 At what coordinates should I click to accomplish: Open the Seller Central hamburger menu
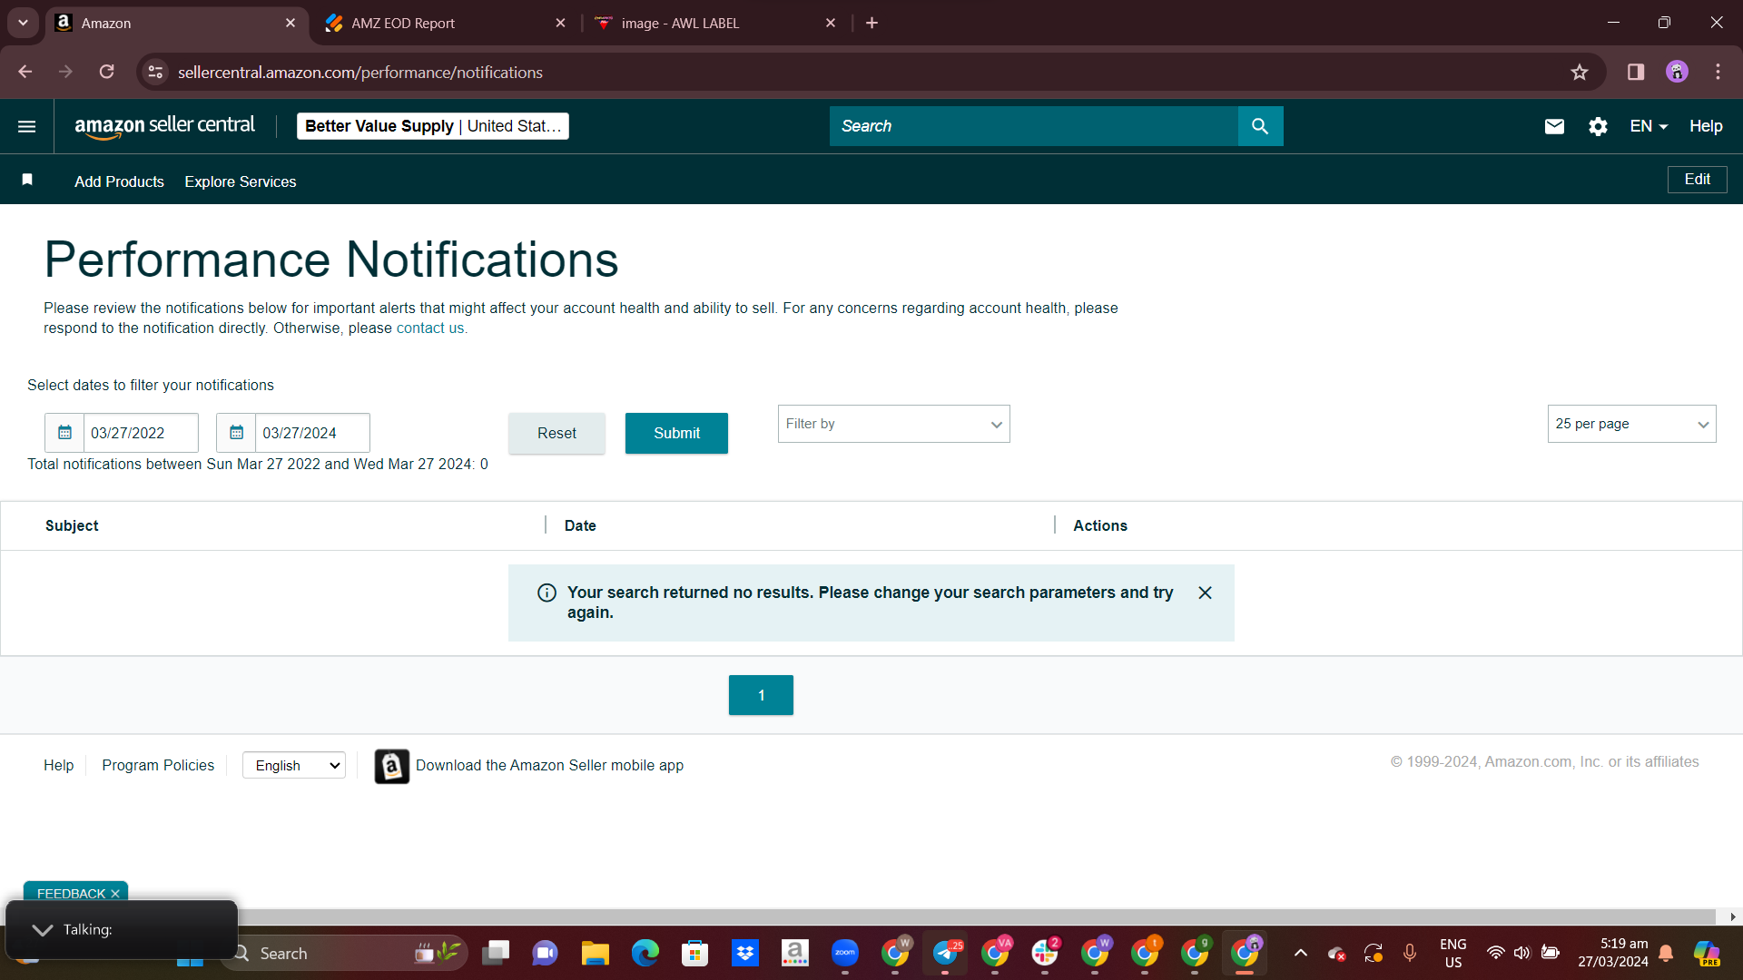[x=27, y=126]
